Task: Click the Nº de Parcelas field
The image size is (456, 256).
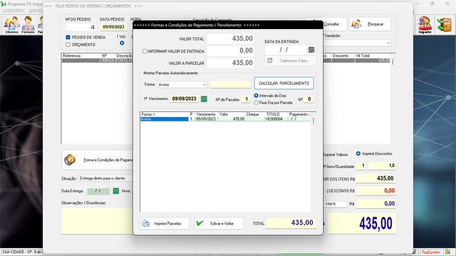Action: tap(246, 99)
